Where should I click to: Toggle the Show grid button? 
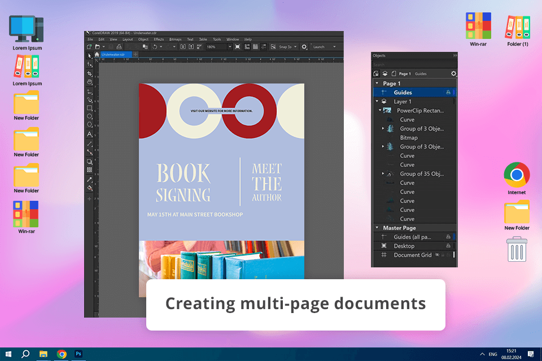click(255, 47)
